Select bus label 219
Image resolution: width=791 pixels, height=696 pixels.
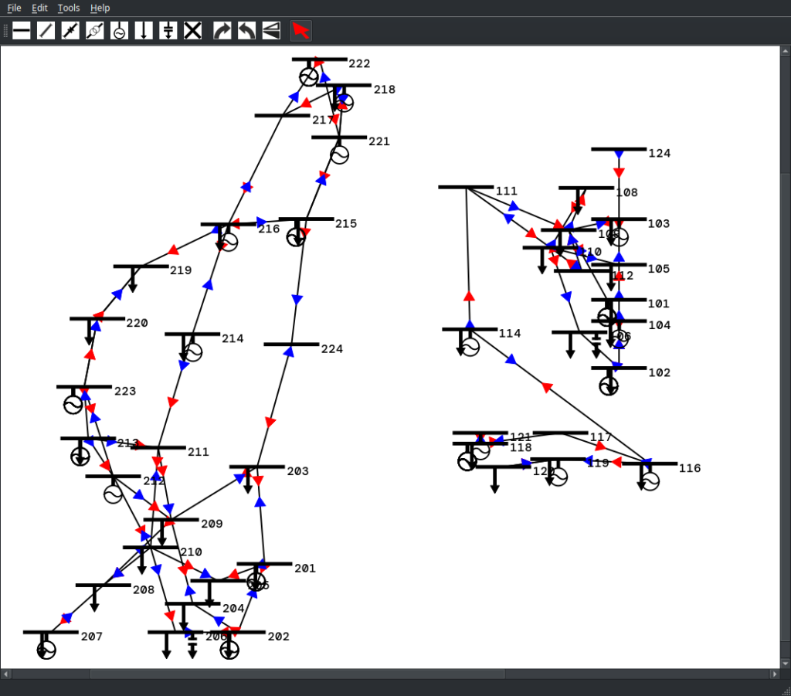[181, 270]
